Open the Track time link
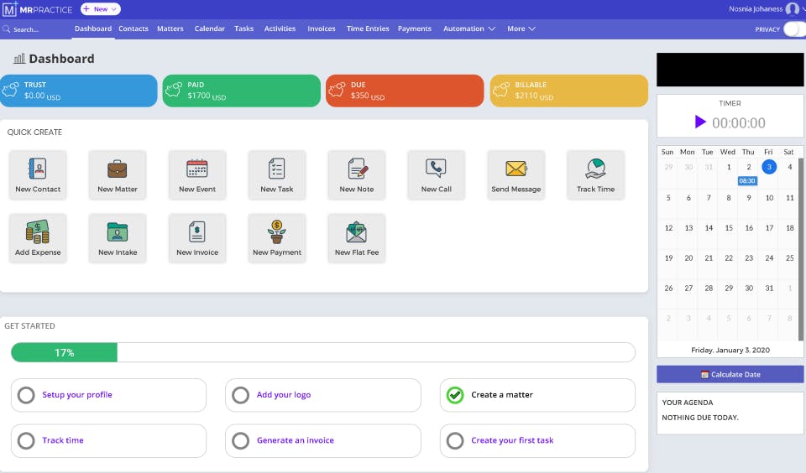The height and width of the screenshot is (473, 806). click(x=63, y=440)
